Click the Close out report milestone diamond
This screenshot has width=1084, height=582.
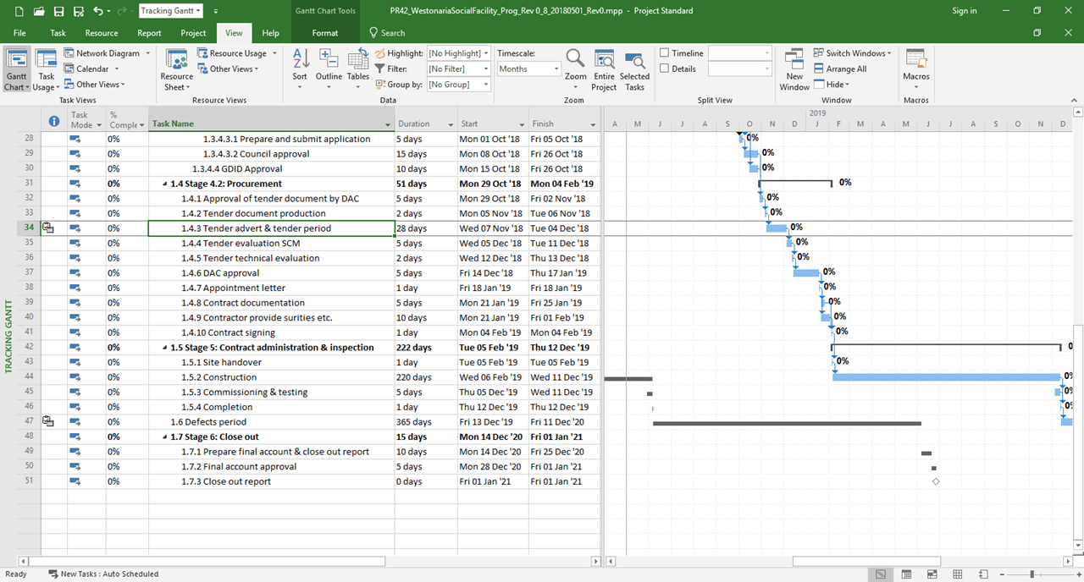click(936, 481)
